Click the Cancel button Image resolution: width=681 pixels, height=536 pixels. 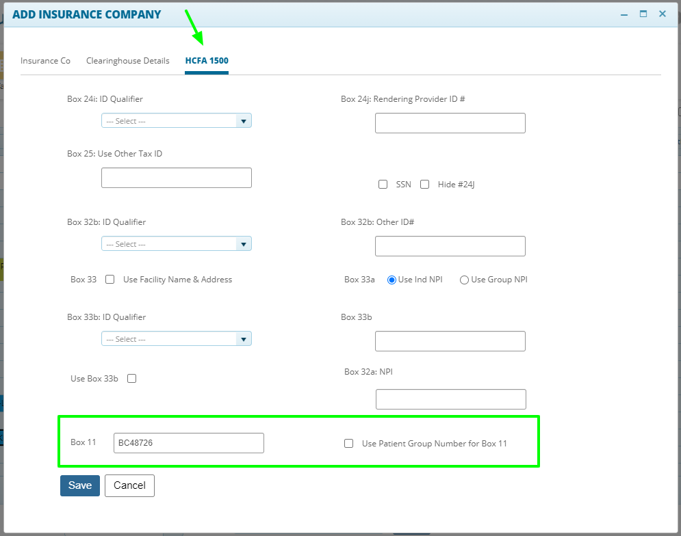click(x=129, y=485)
